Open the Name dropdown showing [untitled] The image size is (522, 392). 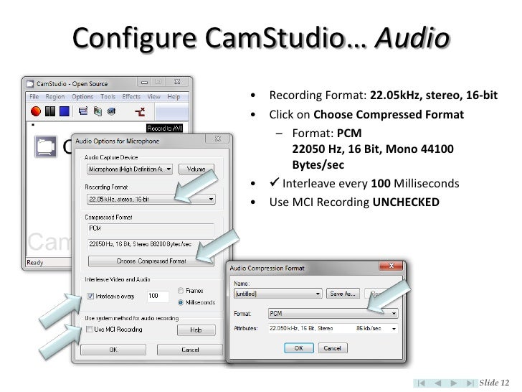(278, 294)
